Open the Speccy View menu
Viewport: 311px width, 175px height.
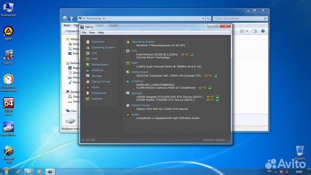92,32
